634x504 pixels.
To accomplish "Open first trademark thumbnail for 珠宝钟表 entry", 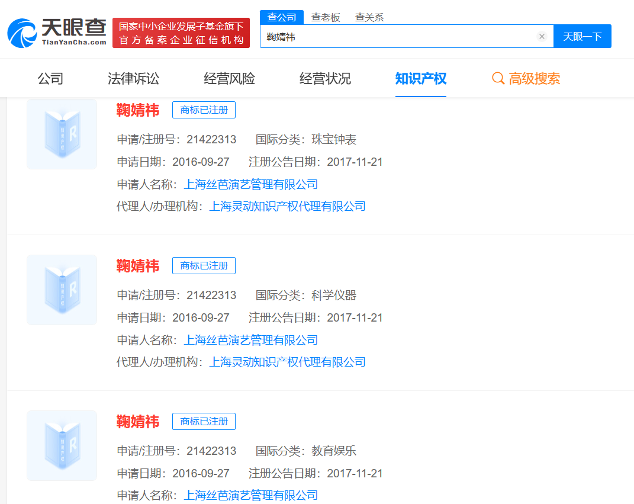I will (62, 134).
